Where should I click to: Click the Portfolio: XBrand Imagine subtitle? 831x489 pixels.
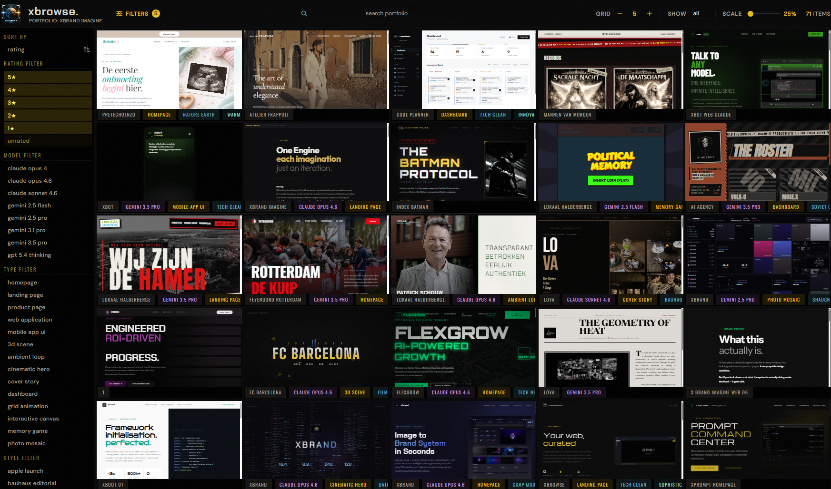click(x=65, y=21)
